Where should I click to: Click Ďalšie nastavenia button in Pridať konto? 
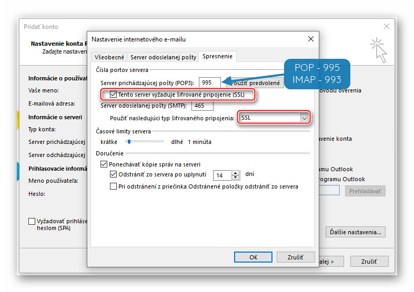pos(356,232)
